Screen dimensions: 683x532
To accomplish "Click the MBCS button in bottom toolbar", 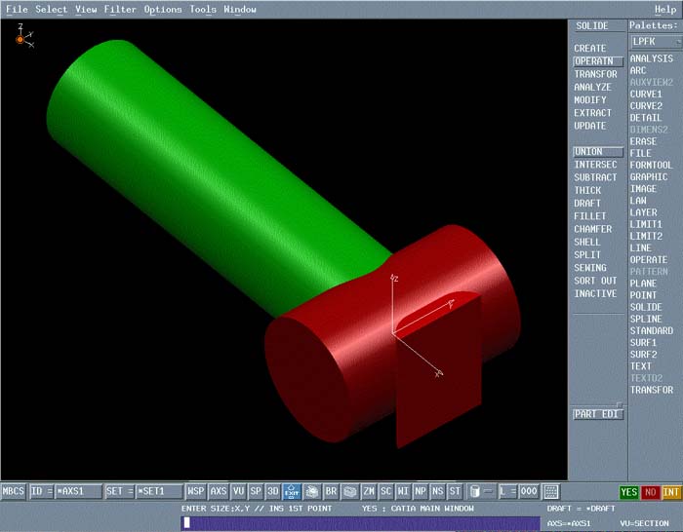I will (14, 492).
